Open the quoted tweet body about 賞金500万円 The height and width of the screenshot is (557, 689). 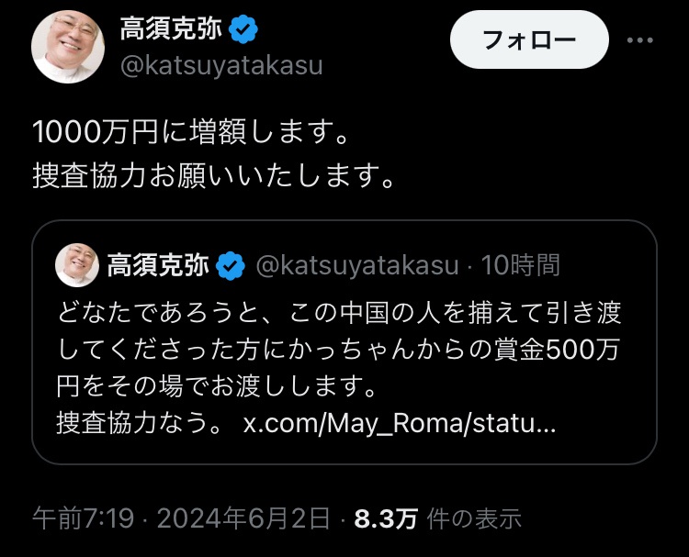[339, 350]
